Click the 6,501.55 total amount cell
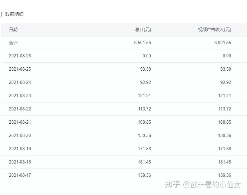 point(142,43)
